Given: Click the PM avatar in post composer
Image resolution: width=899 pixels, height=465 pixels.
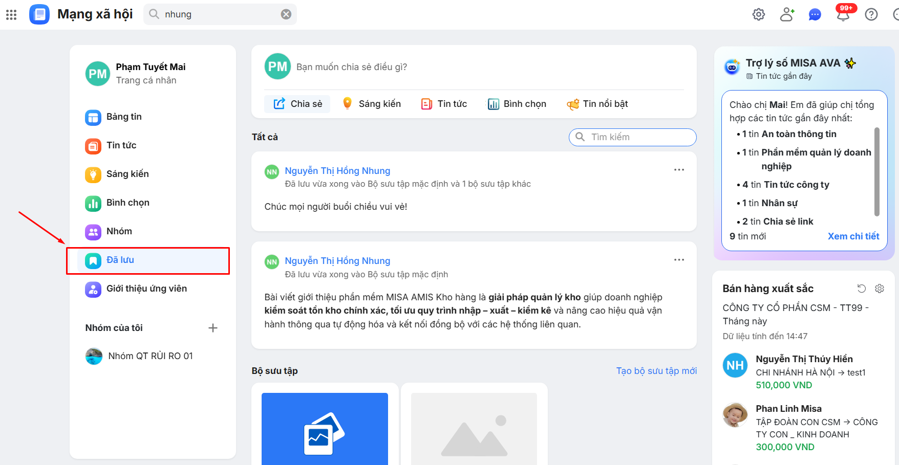Looking at the screenshot, I should pyautogui.click(x=277, y=67).
